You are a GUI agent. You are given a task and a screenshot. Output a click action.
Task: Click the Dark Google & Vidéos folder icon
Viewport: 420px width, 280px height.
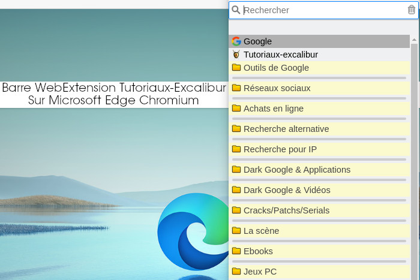pos(236,190)
